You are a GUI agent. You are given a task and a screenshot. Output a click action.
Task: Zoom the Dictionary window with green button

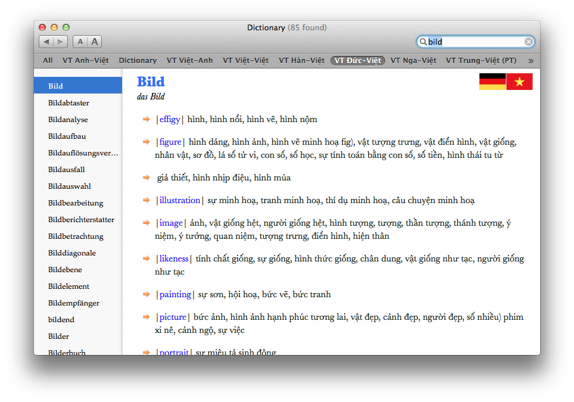66,27
